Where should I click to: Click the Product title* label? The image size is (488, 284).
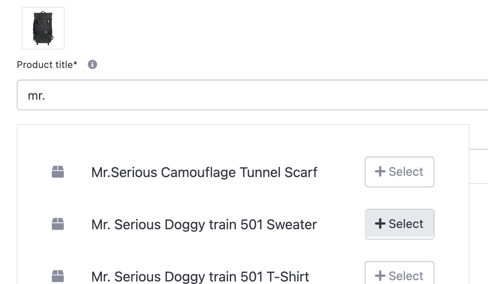[x=47, y=65]
